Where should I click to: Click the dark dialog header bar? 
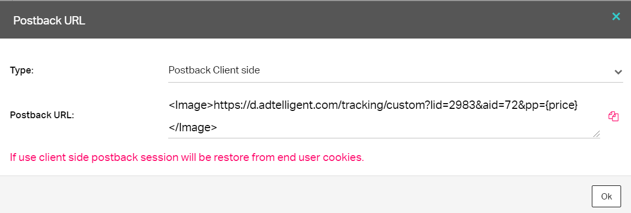(315, 20)
